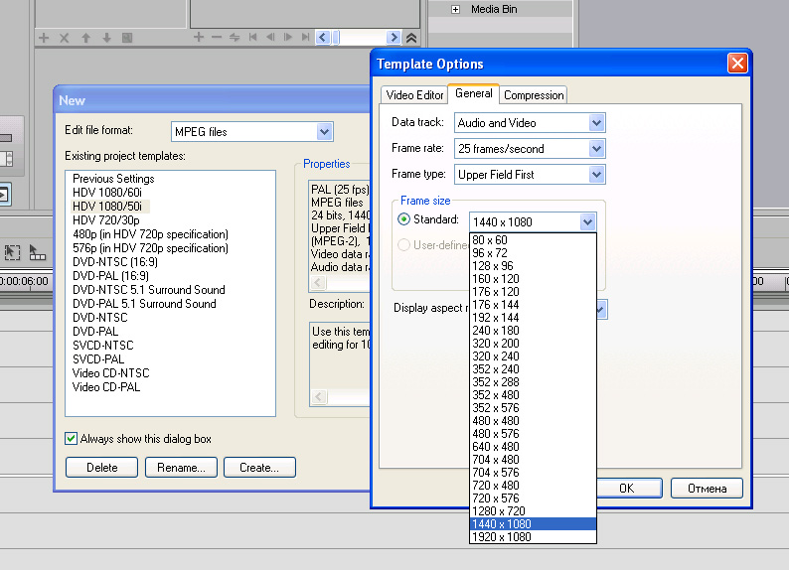Select Previous Settings template
This screenshot has height=570, width=789.
tap(113, 179)
